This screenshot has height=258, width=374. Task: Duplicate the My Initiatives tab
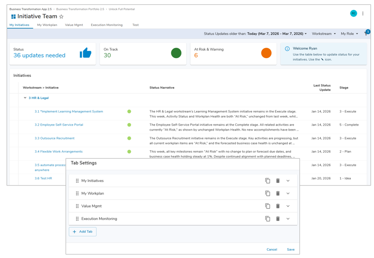[268, 181]
